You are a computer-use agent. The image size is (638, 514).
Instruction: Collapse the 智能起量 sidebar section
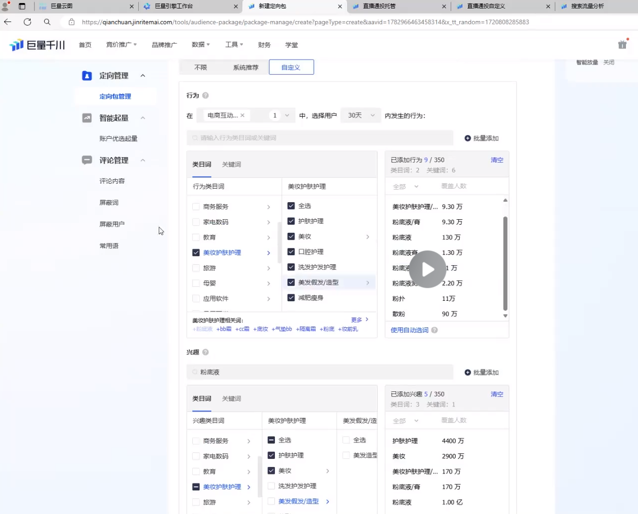tap(143, 118)
